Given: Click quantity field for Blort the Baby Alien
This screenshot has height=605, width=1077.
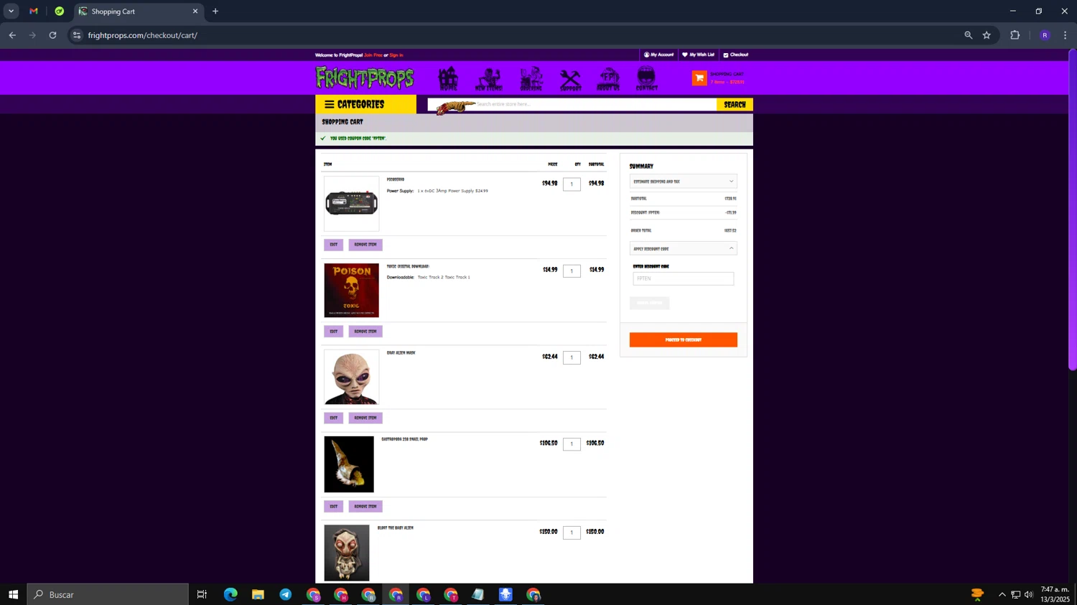Looking at the screenshot, I should click(x=572, y=533).
